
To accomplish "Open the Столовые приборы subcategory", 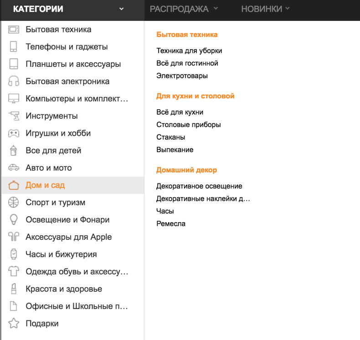I will pos(189,125).
